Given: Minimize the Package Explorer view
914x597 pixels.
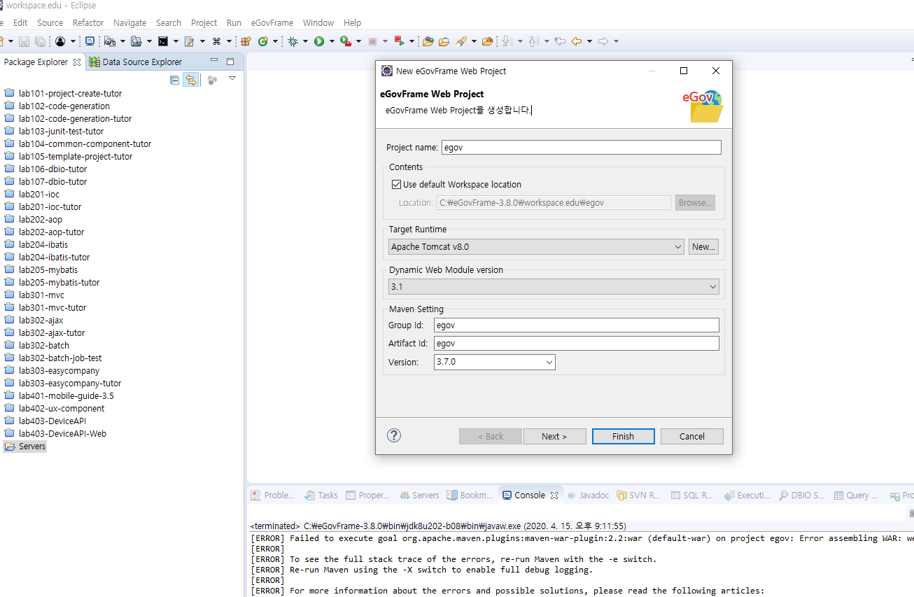Looking at the screenshot, I should tap(214, 61).
